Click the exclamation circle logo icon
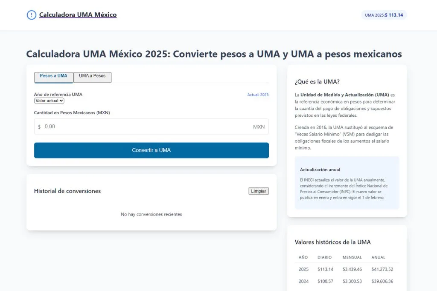 [32, 15]
